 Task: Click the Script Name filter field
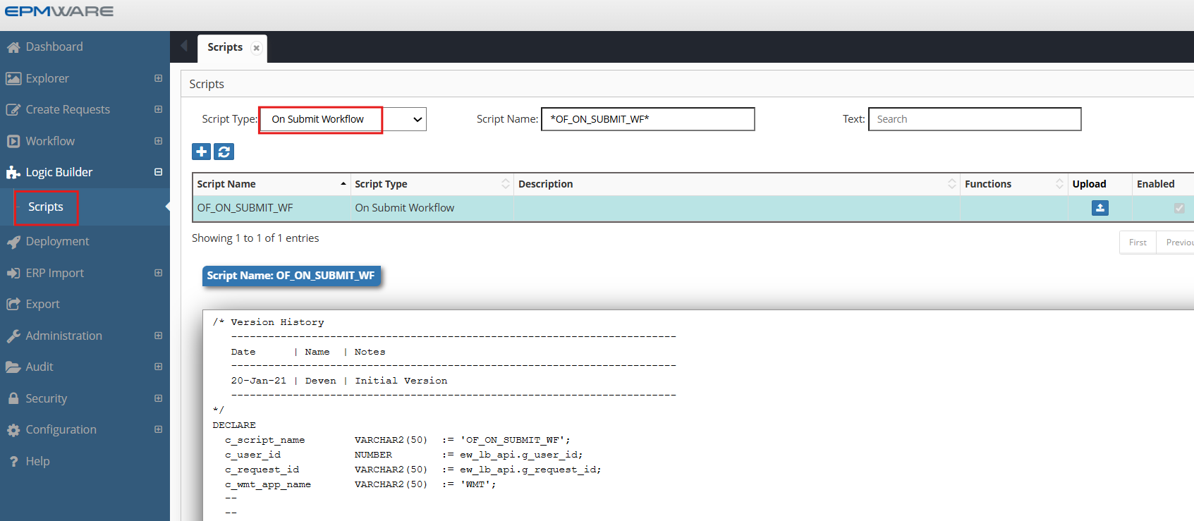click(647, 119)
